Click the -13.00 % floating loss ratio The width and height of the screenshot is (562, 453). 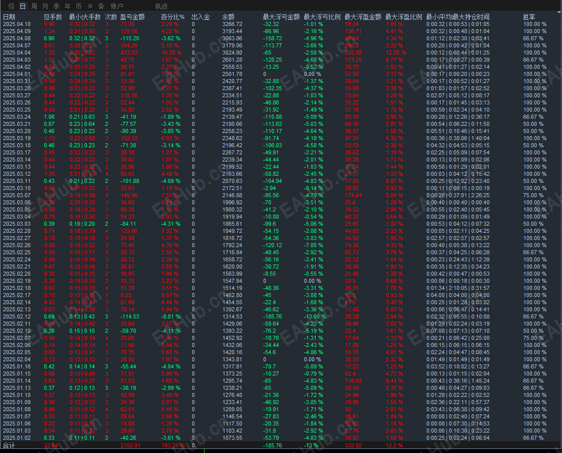(x=315, y=316)
